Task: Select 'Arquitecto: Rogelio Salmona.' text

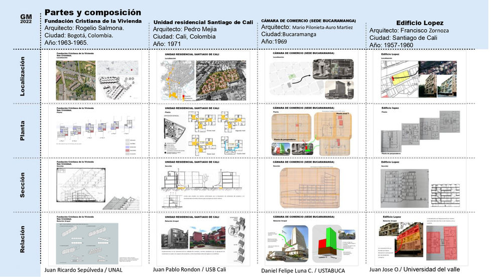Action: pyautogui.click(x=84, y=28)
